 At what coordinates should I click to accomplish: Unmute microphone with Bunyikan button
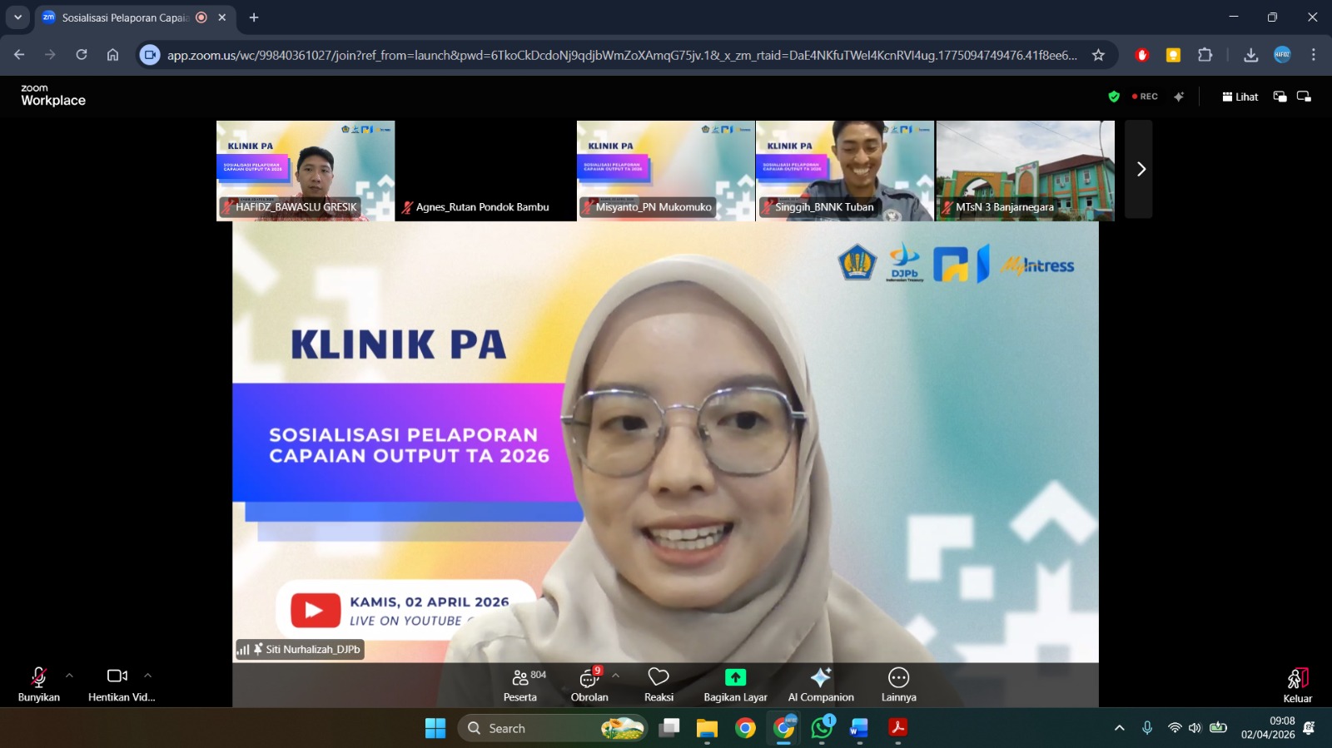[38, 684]
